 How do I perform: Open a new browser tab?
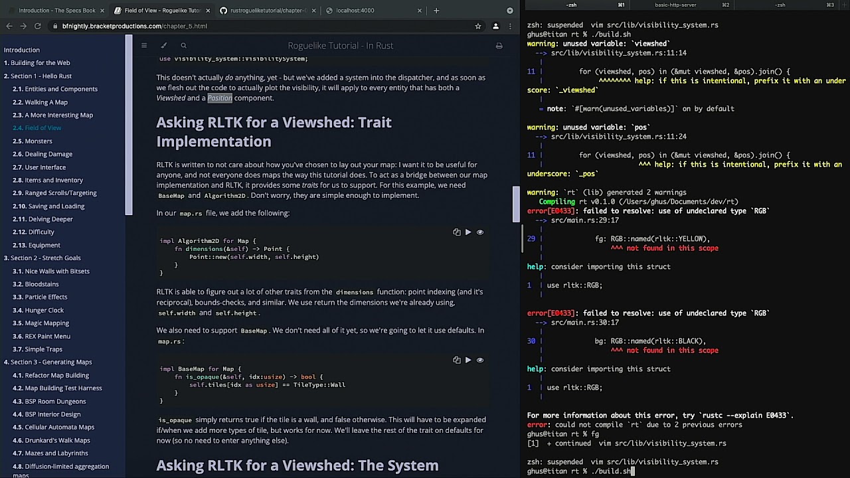tap(436, 11)
